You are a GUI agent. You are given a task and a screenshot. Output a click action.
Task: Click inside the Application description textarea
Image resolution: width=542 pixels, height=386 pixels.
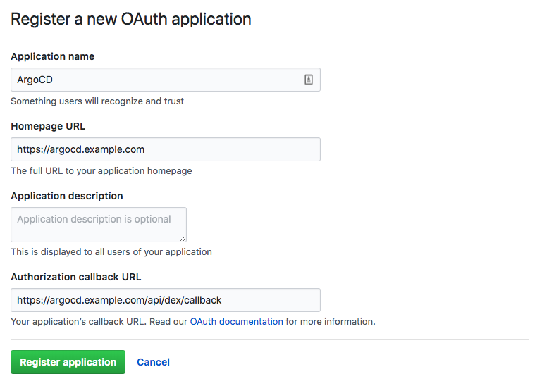point(98,225)
